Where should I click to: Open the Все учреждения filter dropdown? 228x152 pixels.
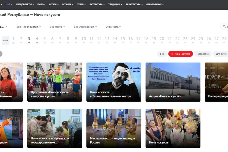click(x=85, y=27)
